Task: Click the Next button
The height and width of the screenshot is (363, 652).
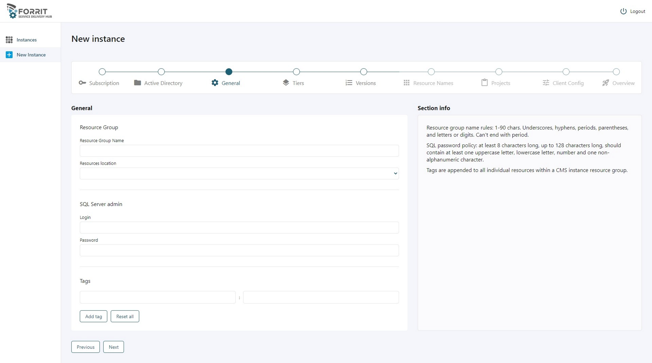Action: [114, 347]
